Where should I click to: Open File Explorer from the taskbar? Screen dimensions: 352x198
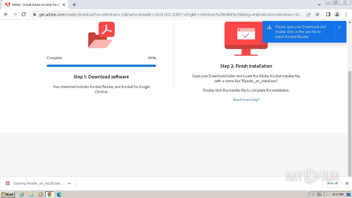coord(31,194)
